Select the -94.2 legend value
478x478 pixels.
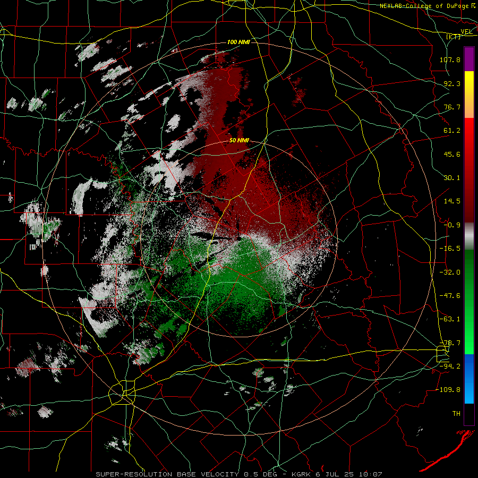(450, 366)
